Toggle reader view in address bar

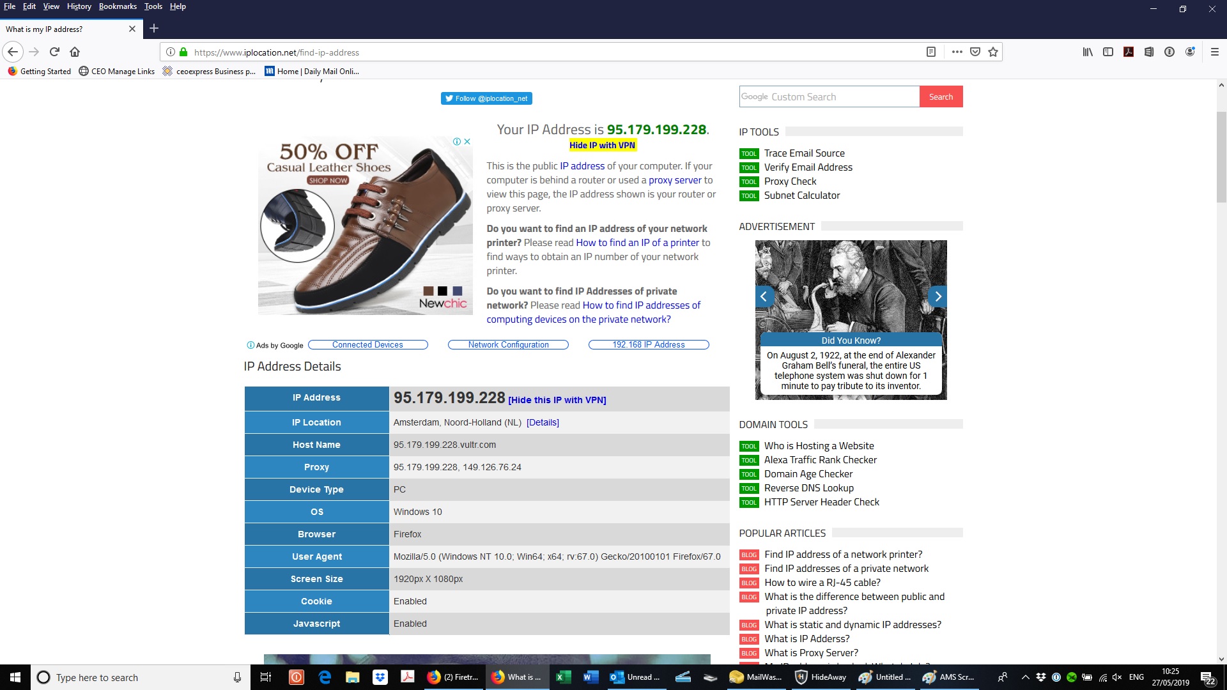pos(931,52)
